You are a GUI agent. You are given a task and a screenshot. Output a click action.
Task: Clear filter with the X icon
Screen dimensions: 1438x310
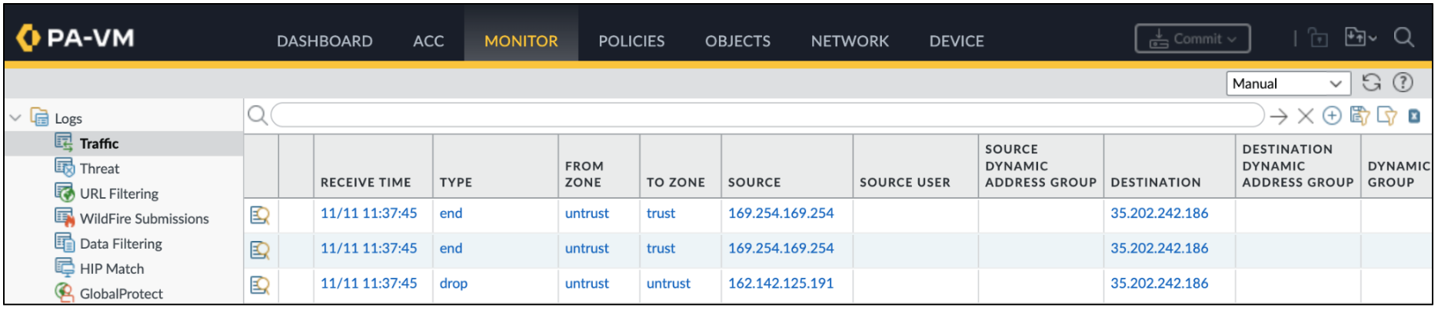point(1305,116)
